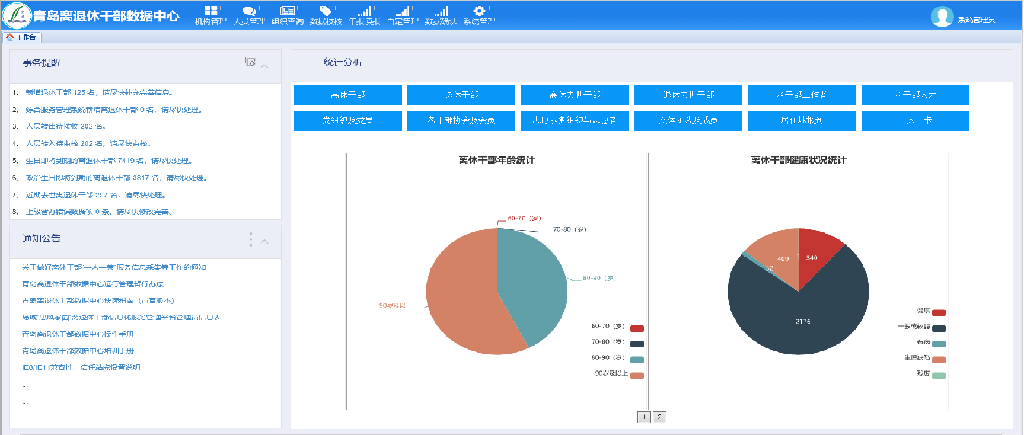The height and width of the screenshot is (435, 1024).
Task: Toggle 健康 legend item in health chart
Action: [938, 312]
